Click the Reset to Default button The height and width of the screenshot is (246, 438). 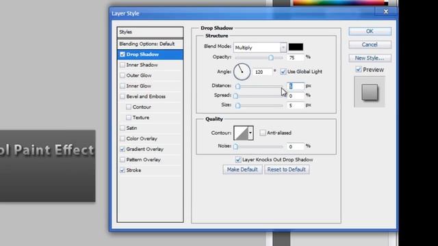tap(287, 169)
